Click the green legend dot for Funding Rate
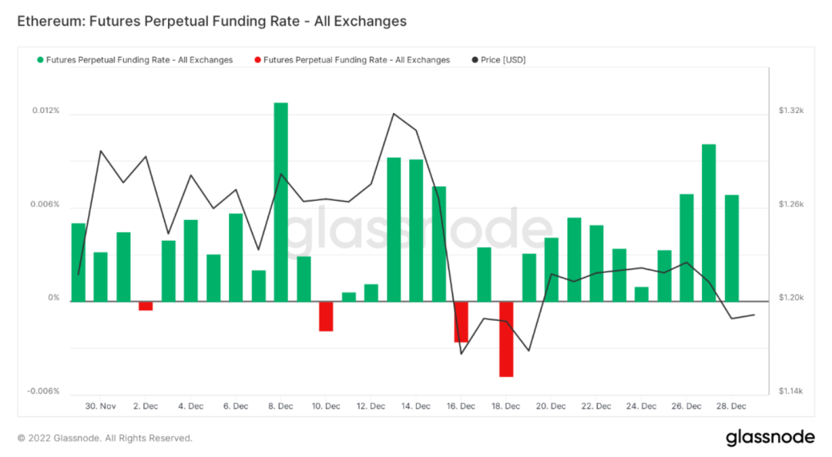832x457 pixels. pos(40,60)
